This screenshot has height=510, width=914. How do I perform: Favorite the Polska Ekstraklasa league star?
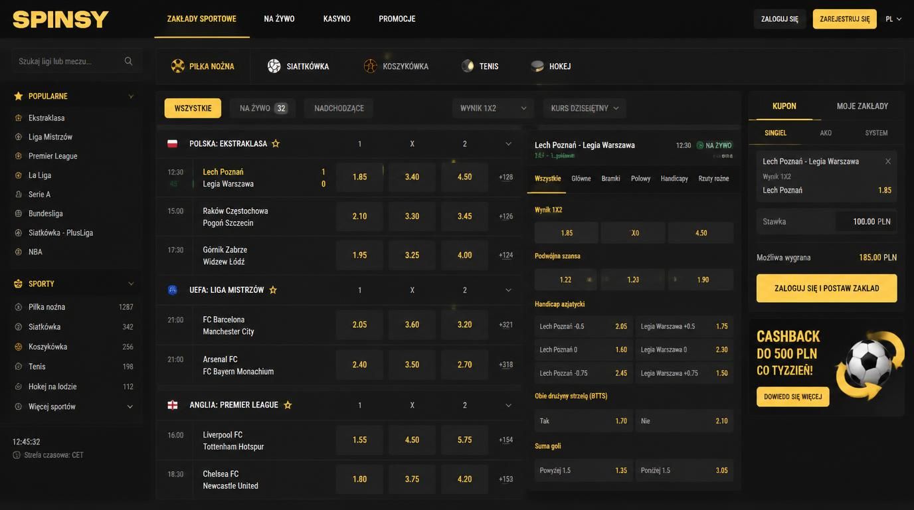(276, 143)
